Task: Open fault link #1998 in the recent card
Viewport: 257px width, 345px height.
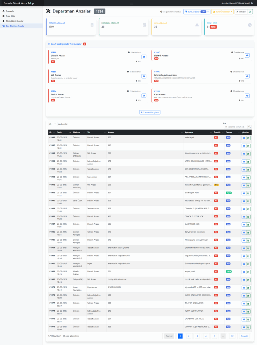Action: pyautogui.click(x=54, y=52)
